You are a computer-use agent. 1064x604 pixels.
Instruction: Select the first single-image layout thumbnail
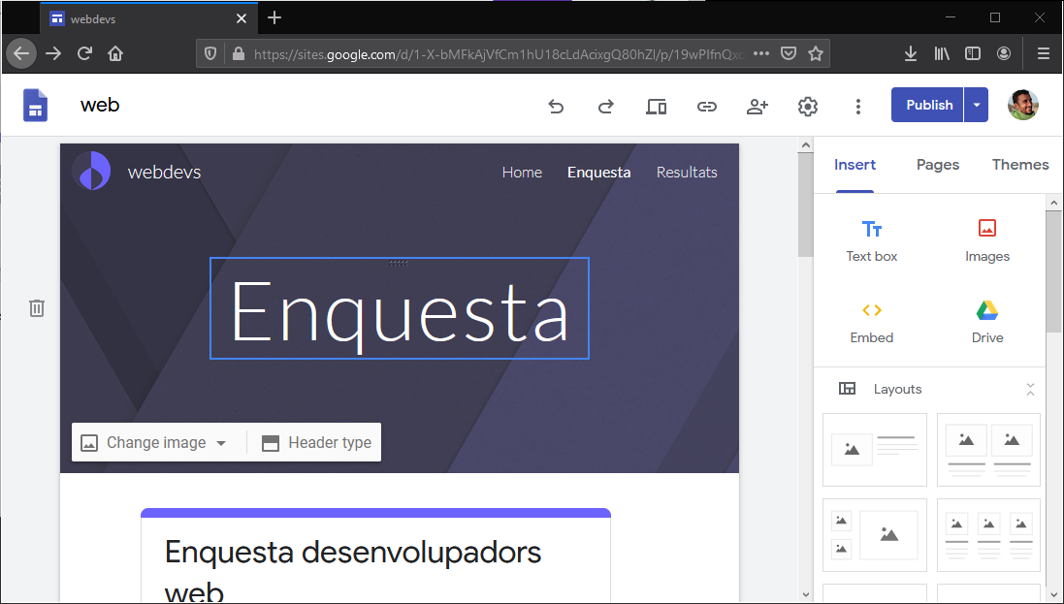click(874, 450)
